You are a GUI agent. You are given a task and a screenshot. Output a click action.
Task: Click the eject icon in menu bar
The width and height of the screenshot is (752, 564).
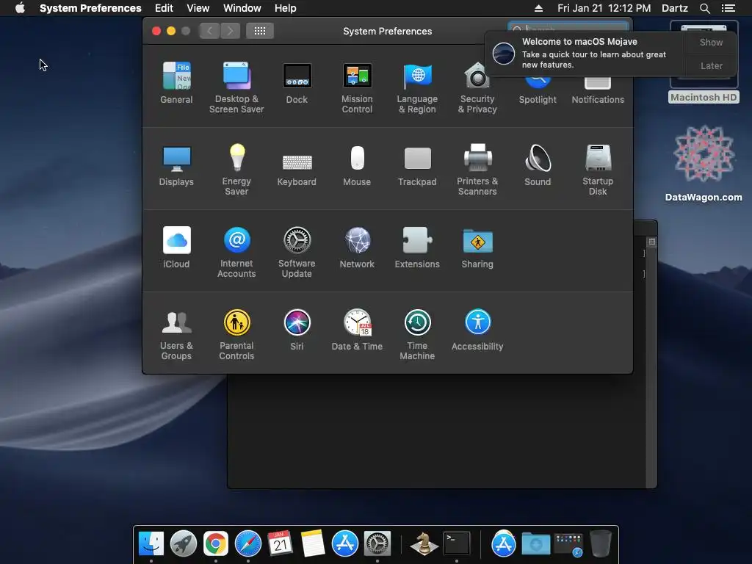pyautogui.click(x=538, y=8)
